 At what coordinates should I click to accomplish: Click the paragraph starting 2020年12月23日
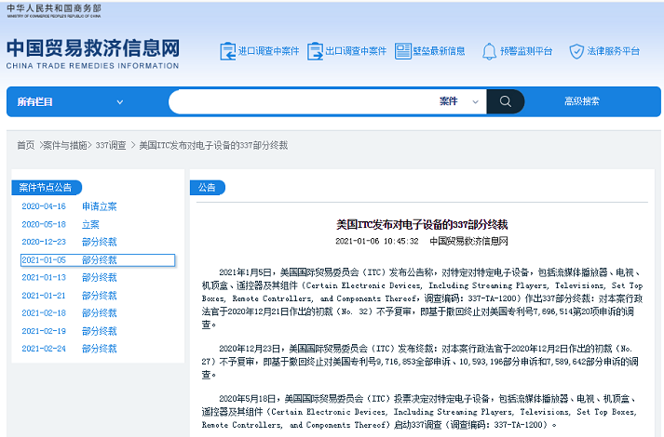(x=420, y=362)
